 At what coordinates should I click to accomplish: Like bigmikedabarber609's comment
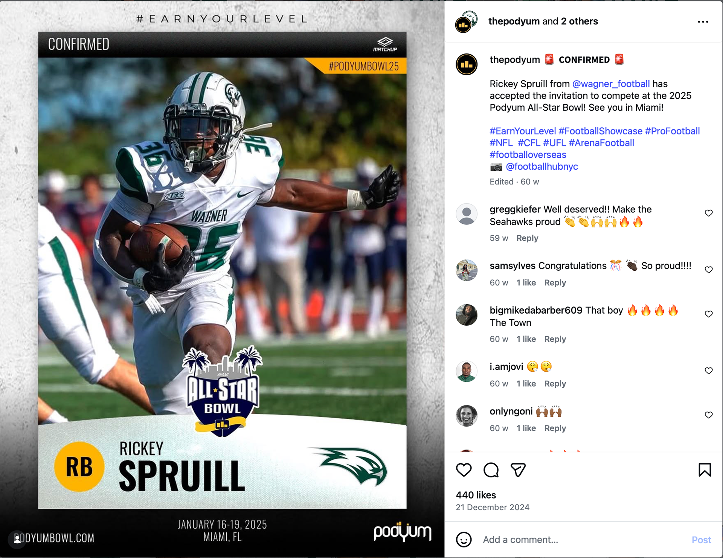pos(709,314)
